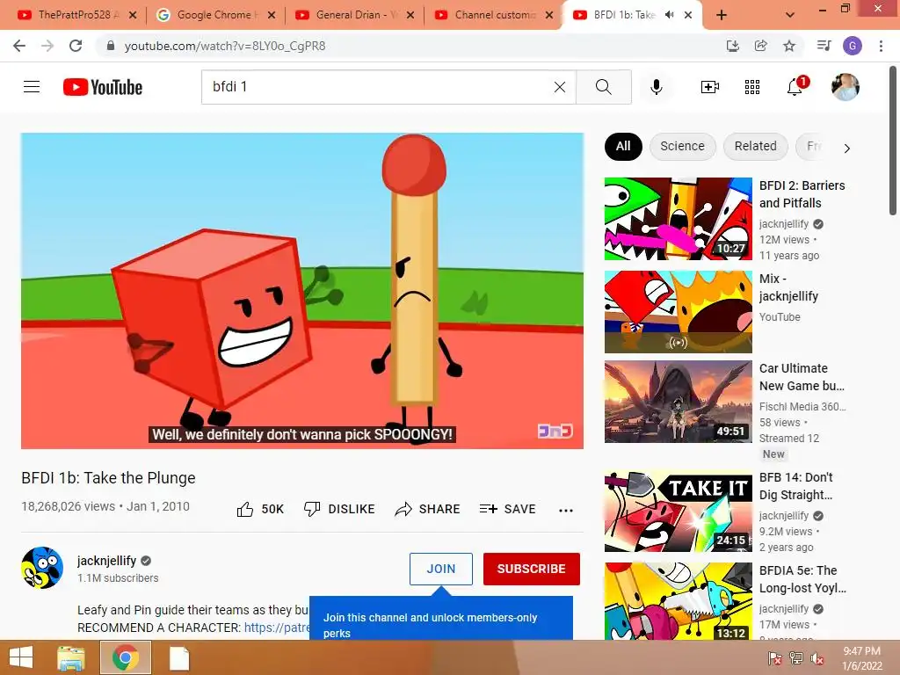Open Chrome media control icon
Viewport: 900px width, 675px height.
click(824, 46)
